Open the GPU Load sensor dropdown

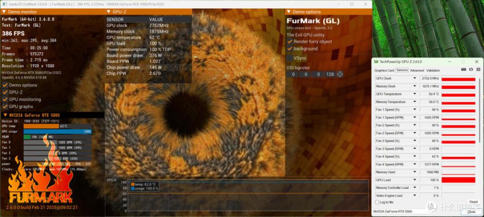pyautogui.click(x=415, y=180)
